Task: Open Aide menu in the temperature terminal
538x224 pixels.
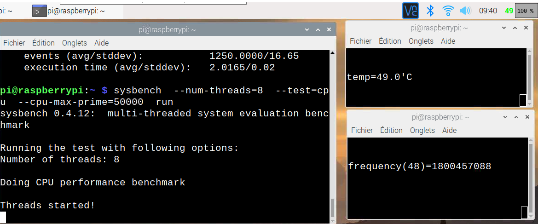Action: [448, 41]
